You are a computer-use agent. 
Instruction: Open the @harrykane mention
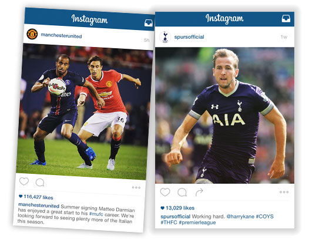pyautogui.click(x=240, y=216)
